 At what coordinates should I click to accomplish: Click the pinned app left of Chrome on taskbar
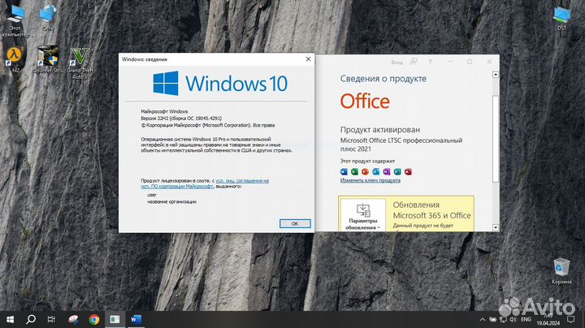pos(73,319)
